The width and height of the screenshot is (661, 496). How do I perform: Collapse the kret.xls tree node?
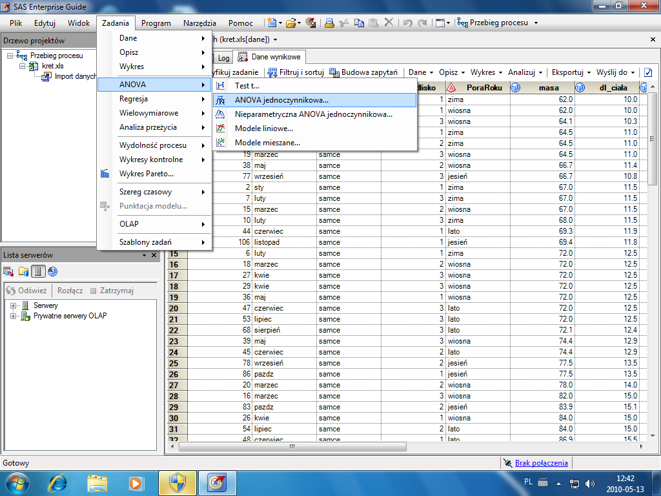[x=23, y=67]
